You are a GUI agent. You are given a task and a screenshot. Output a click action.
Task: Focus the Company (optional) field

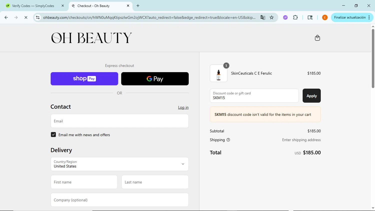tap(119, 200)
